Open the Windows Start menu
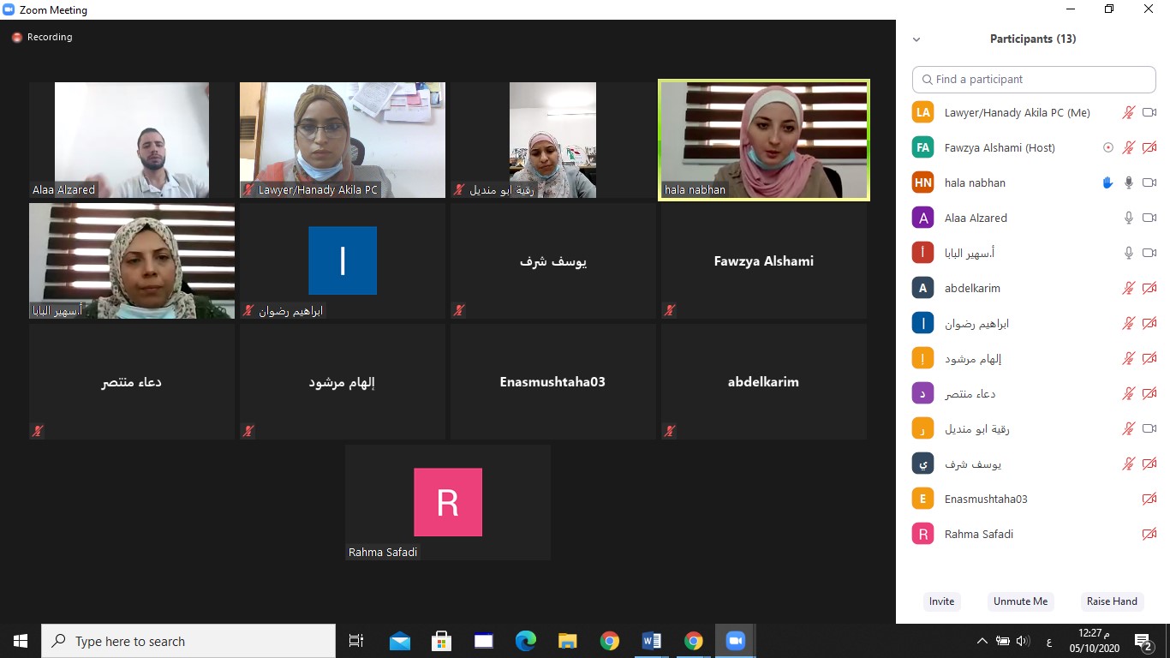 (x=21, y=641)
